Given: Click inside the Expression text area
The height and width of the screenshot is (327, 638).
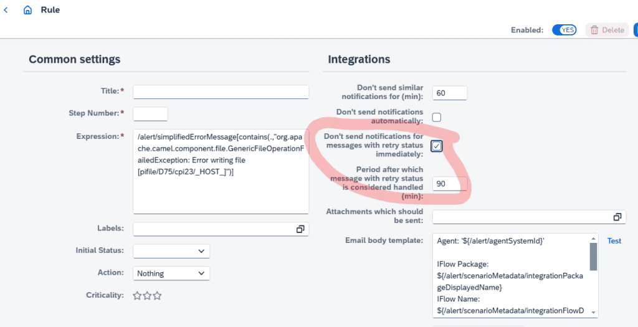Looking at the screenshot, I should coord(221,172).
